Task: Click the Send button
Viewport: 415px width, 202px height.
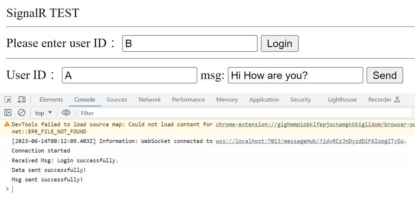Action: (385, 75)
